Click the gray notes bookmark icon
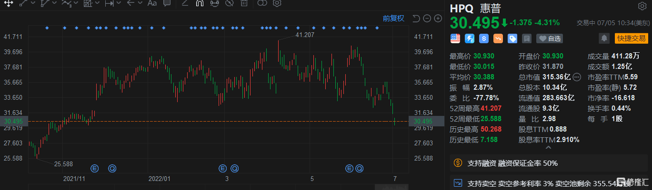Image resolution: width=652 pixels, height=190 pixels. tap(527, 38)
